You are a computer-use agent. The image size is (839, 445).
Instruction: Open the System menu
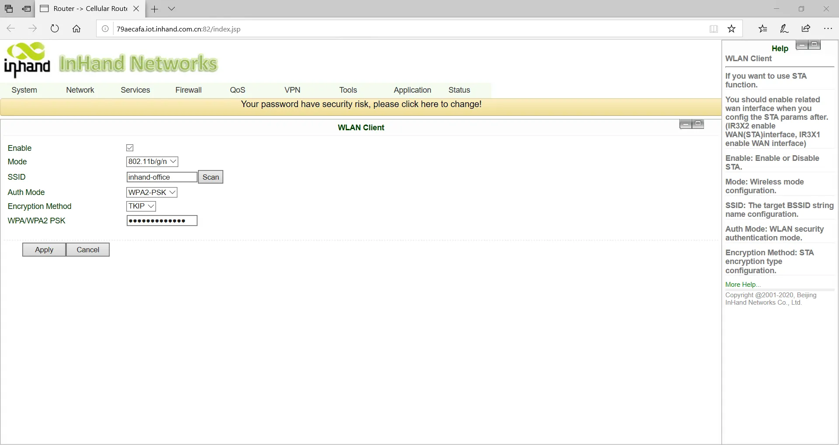(x=24, y=90)
